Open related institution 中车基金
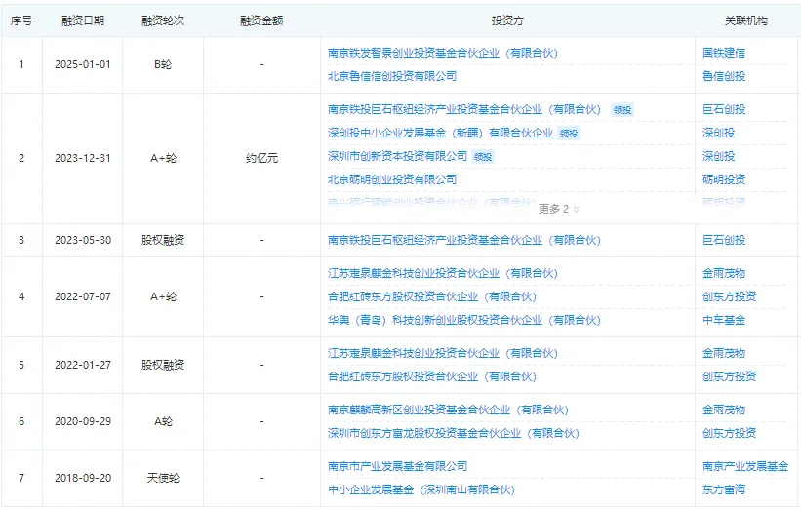 pos(724,320)
